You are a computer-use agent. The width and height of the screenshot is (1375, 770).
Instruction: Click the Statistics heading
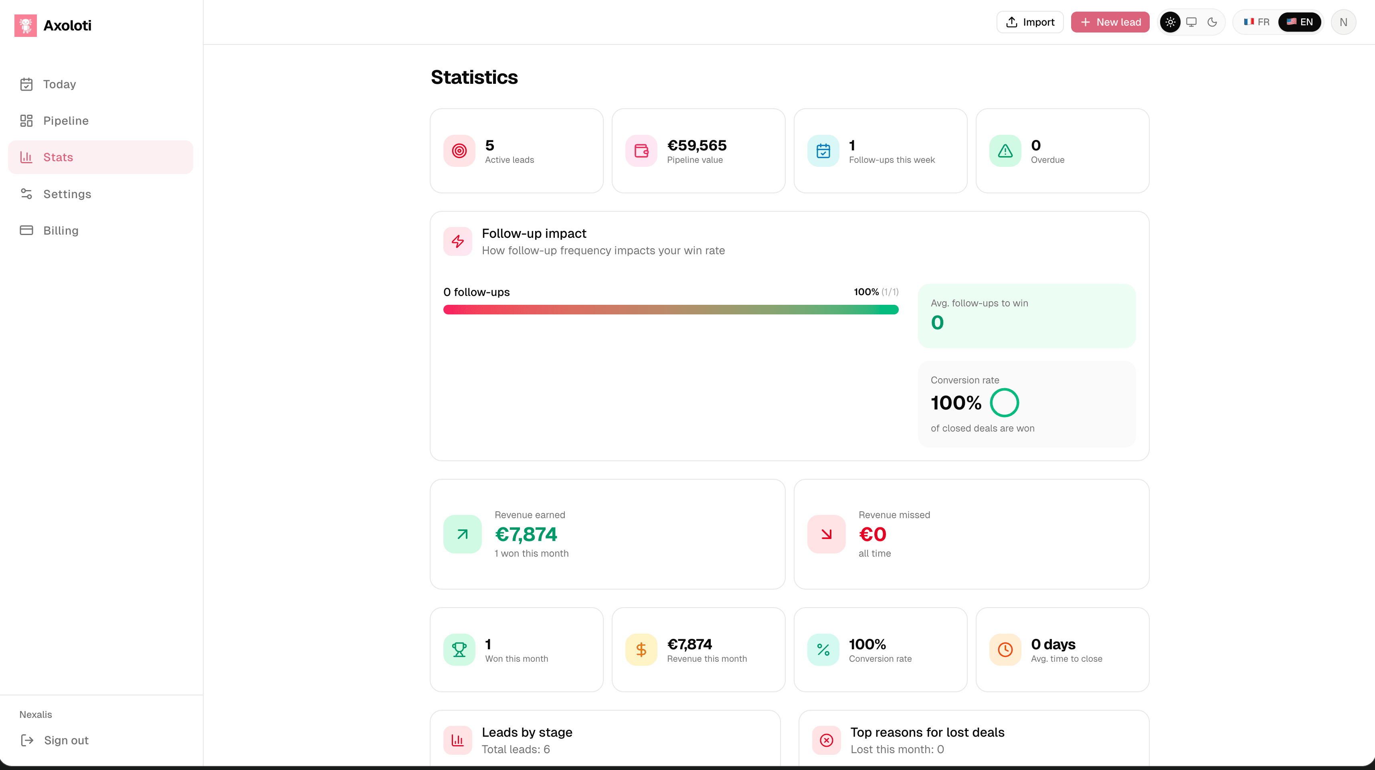(474, 77)
